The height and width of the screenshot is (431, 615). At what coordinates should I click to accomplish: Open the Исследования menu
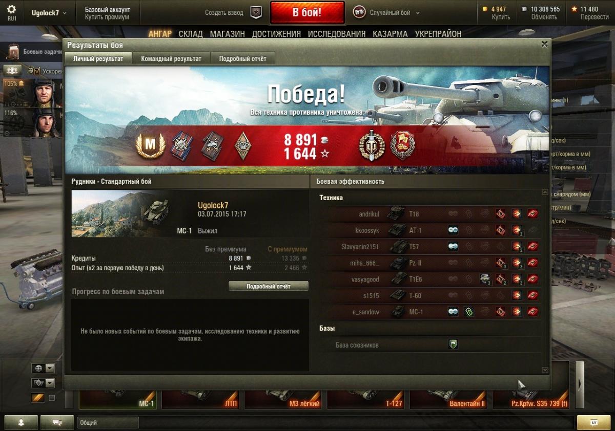point(337,34)
